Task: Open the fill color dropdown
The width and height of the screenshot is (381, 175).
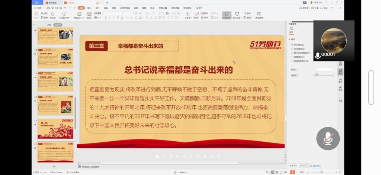Action: [x=325, y=69]
